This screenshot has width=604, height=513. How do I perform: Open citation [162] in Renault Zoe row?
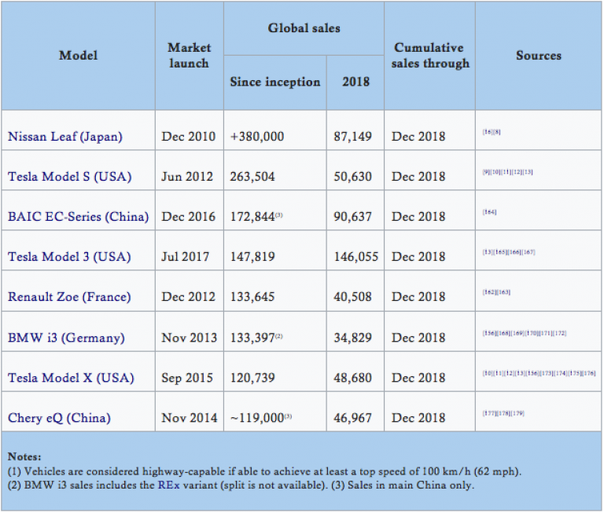[x=488, y=292]
